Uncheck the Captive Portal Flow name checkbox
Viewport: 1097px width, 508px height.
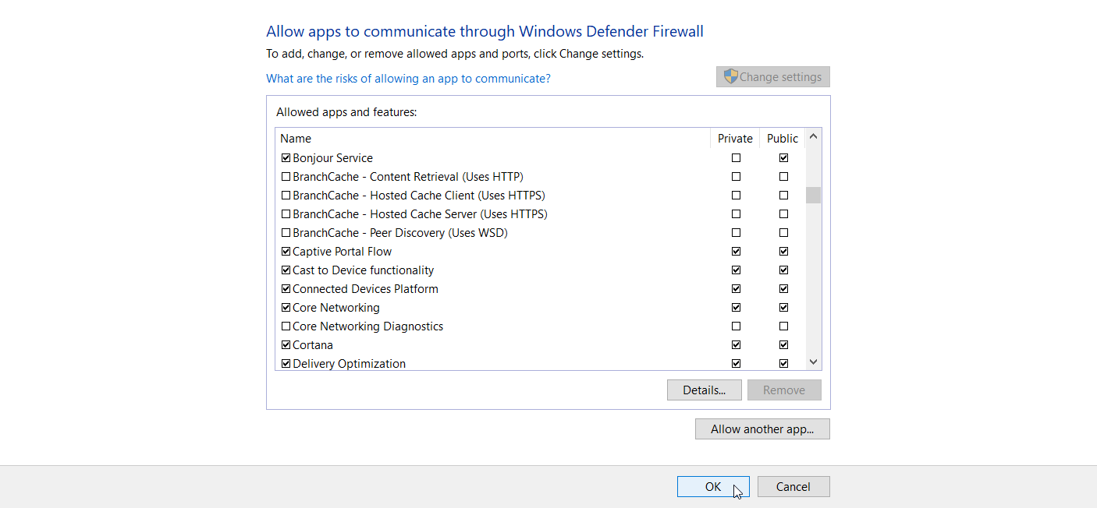tap(286, 252)
